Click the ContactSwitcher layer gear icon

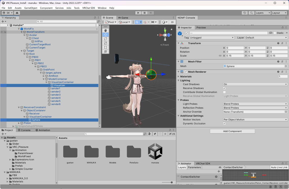[x=216, y=177]
